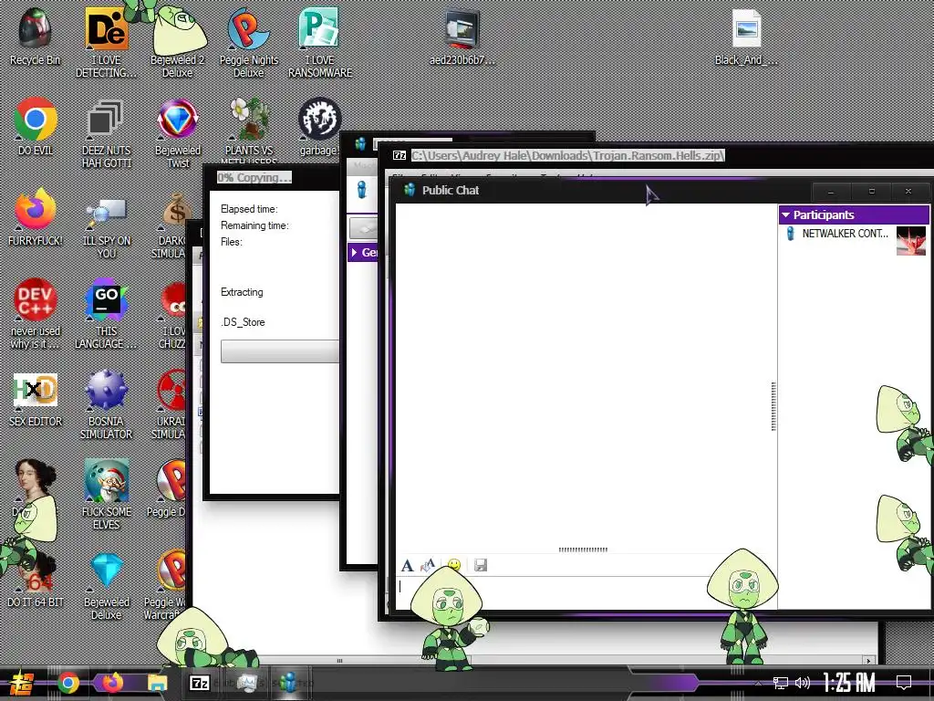Viewport: 934px width, 701px height.
Task: Switch to the messenger taskbar button
Action: [289, 683]
